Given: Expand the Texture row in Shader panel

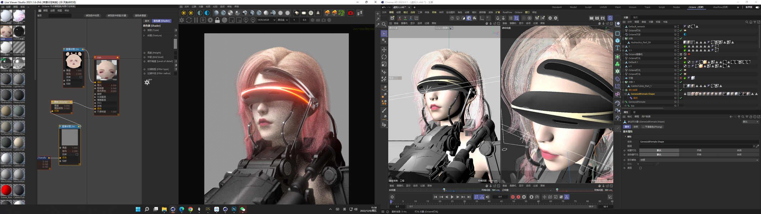Looking at the screenshot, I should point(144,36).
